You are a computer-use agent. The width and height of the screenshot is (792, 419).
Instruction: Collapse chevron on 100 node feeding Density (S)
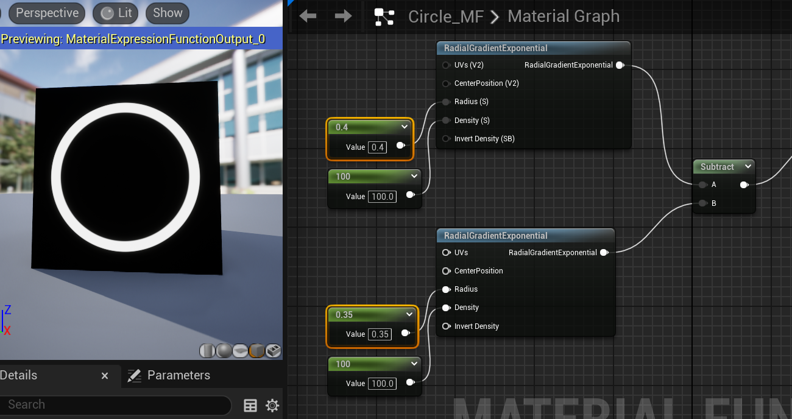414,176
